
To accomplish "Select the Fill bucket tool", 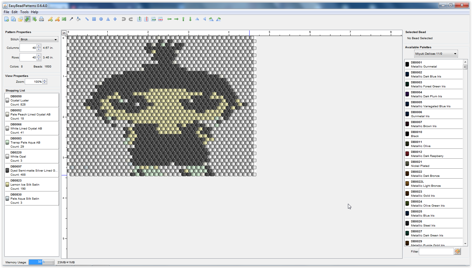I will coord(78,19).
